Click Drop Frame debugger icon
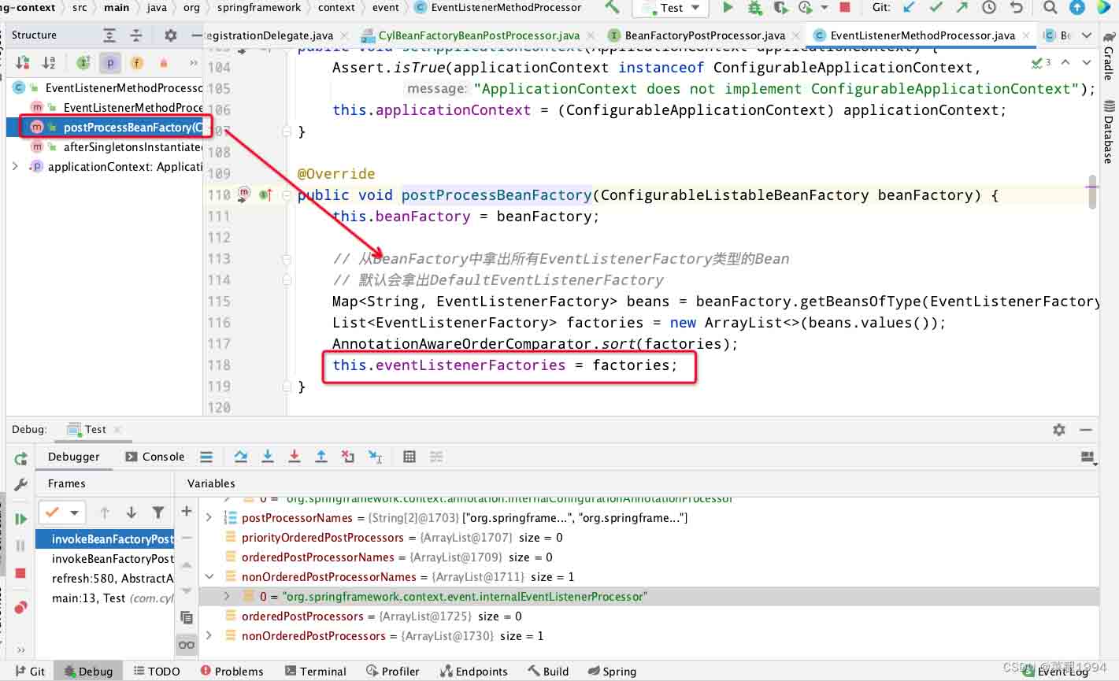The image size is (1119, 681). (348, 457)
